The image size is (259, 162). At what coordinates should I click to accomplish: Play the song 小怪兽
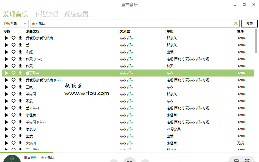pyautogui.click(x=6, y=115)
